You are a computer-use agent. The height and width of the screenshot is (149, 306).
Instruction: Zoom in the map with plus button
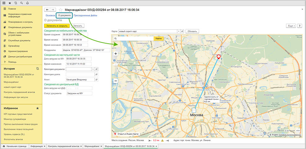[116, 53]
